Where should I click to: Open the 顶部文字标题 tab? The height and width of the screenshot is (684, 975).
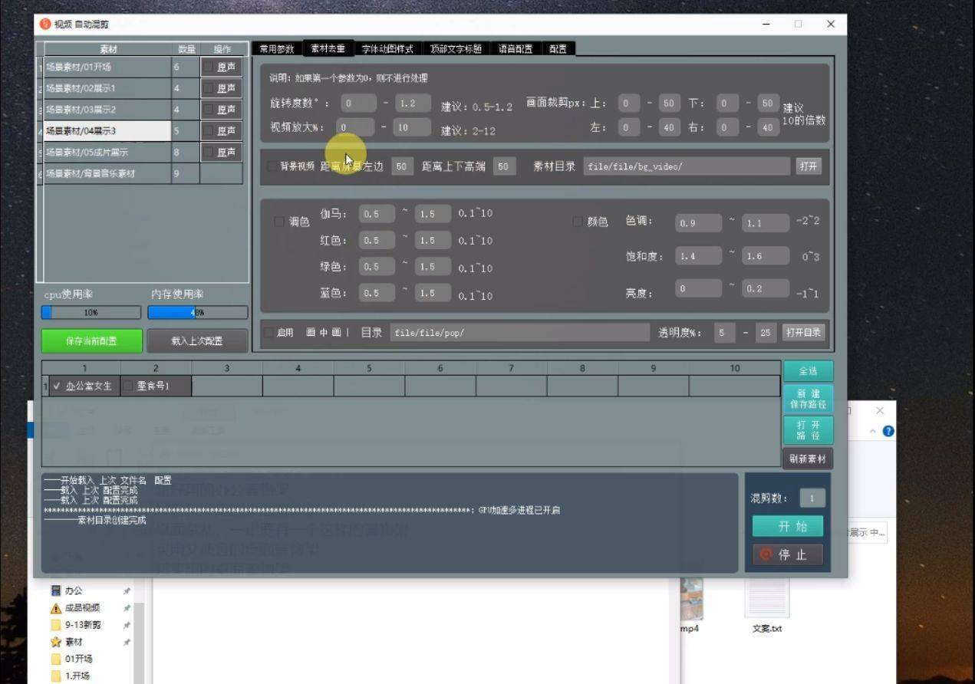tap(456, 48)
